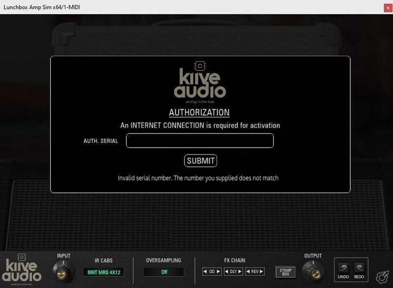Click the REV effect label in FX chain

(x=254, y=271)
